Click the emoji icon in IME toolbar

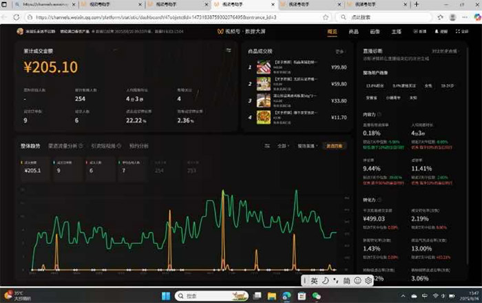(358, 280)
